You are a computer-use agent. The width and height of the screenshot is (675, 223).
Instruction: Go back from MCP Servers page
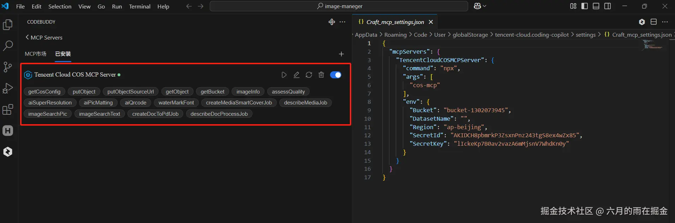27,37
